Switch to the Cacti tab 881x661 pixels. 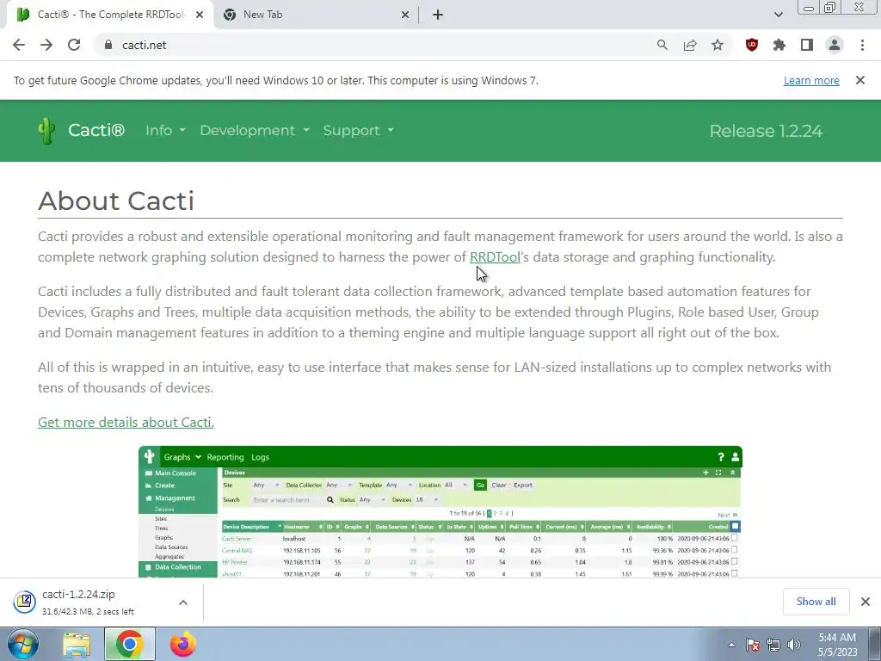[109, 15]
